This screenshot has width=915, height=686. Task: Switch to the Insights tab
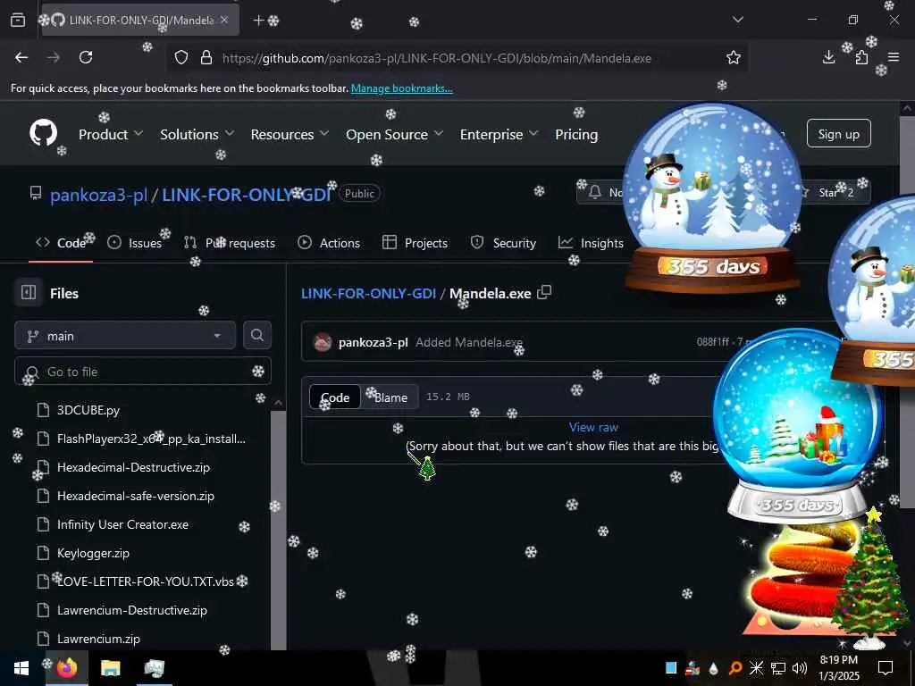591,243
